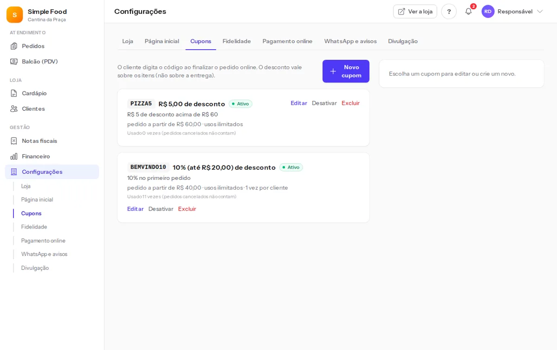Viewport: 557px width, 350px height.
Task: Delete the BEMVINDO10 coupon
Action: tap(187, 209)
